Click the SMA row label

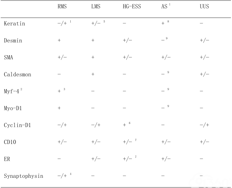(8, 57)
